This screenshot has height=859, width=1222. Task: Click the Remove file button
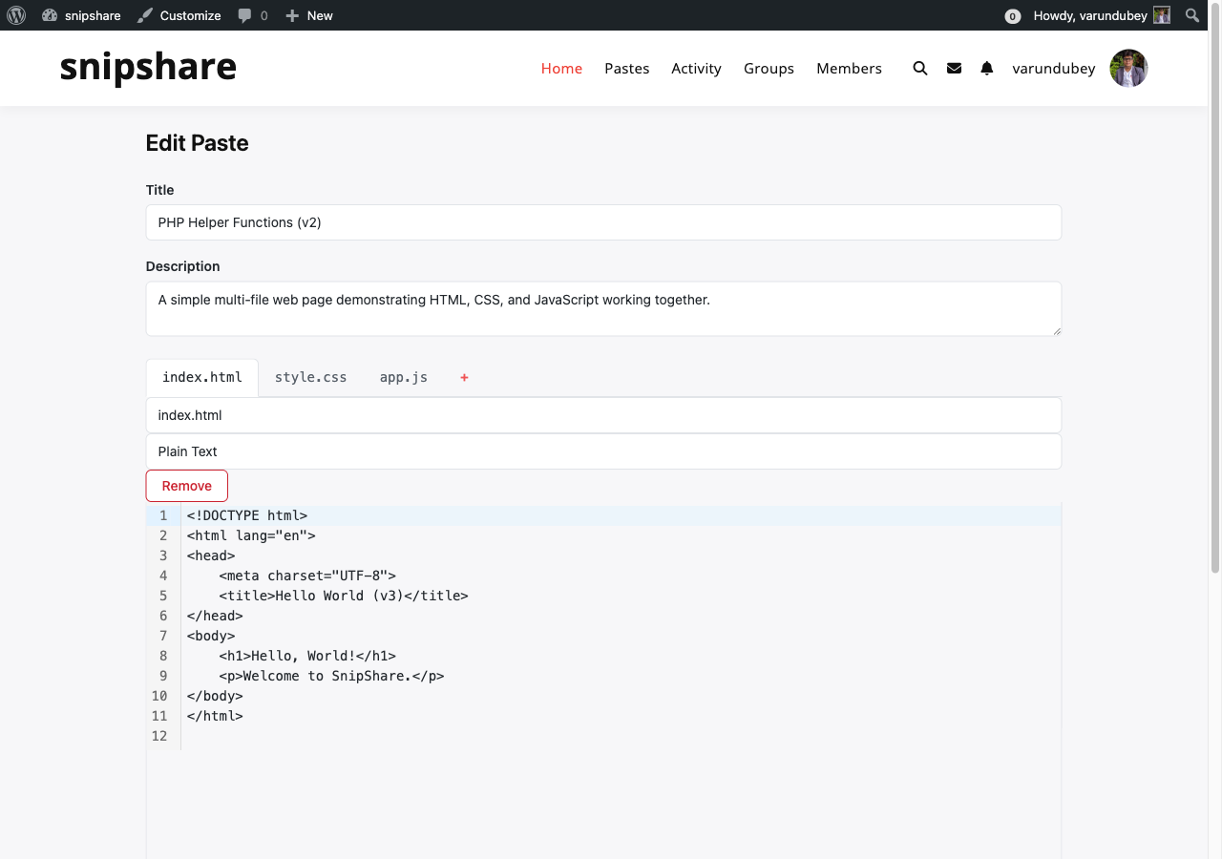pos(187,486)
